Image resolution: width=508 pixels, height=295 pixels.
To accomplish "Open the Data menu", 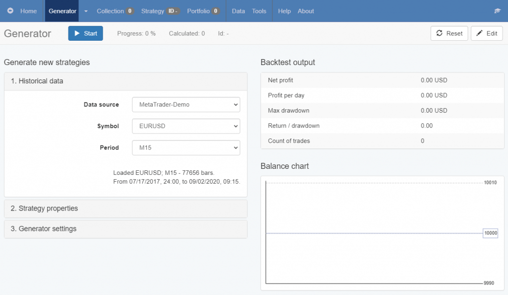I will click(x=238, y=11).
